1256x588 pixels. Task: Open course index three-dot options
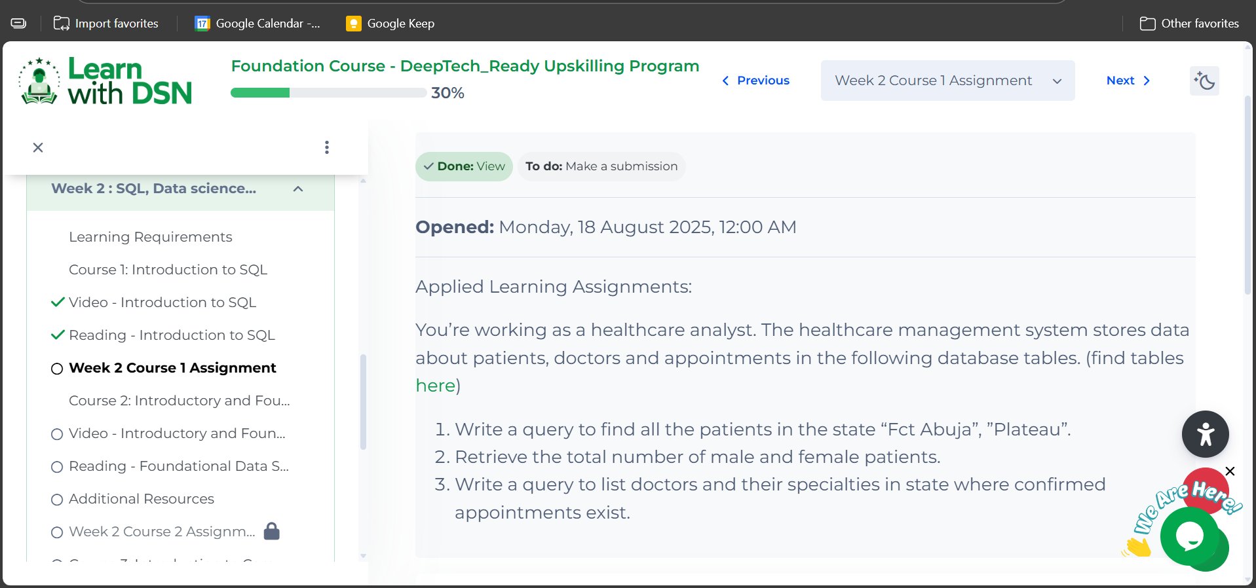(327, 147)
